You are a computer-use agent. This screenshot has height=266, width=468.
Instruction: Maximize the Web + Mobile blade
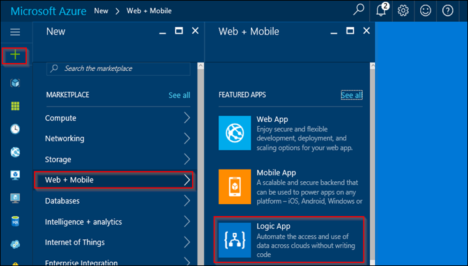350,31
